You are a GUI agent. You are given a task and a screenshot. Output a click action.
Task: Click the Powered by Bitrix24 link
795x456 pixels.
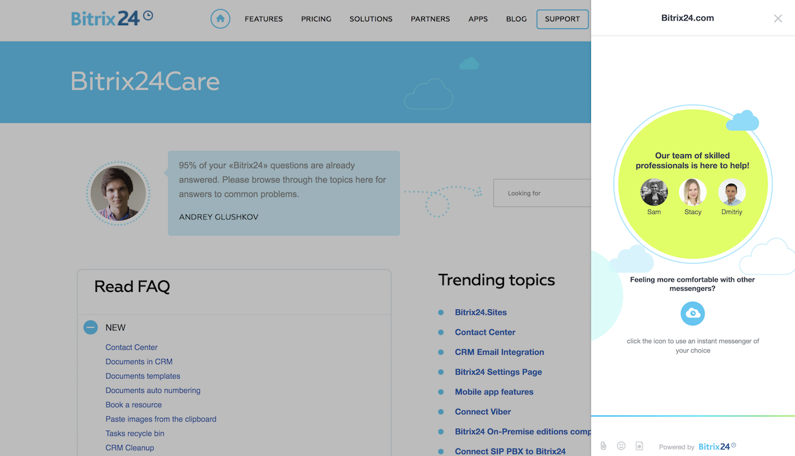point(697,447)
